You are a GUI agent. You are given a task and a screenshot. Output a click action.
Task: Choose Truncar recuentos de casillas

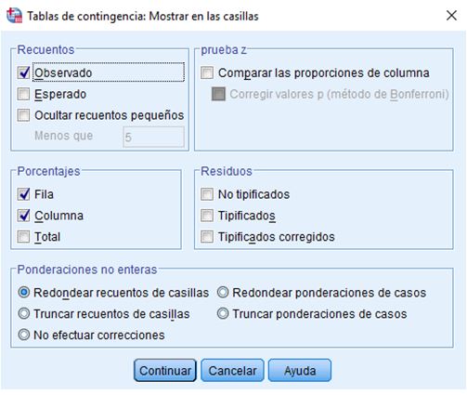(24, 313)
